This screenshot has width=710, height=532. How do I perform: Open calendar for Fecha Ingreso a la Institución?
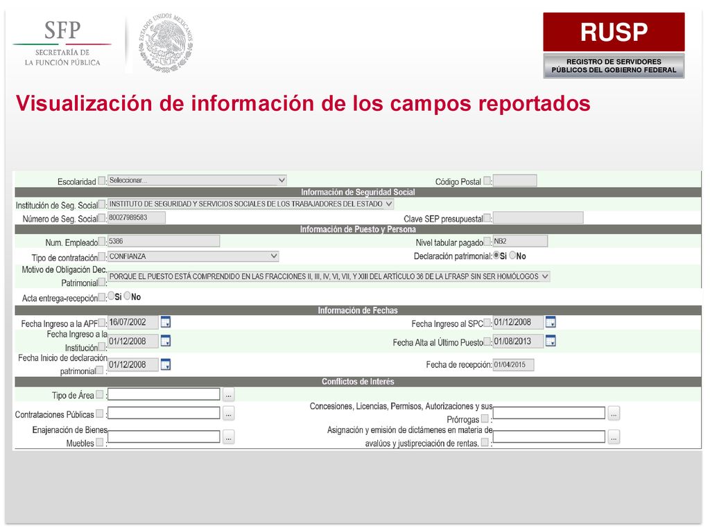[166, 341]
